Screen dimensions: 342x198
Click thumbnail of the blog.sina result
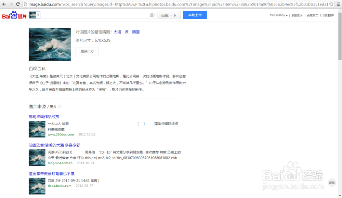click(37, 158)
